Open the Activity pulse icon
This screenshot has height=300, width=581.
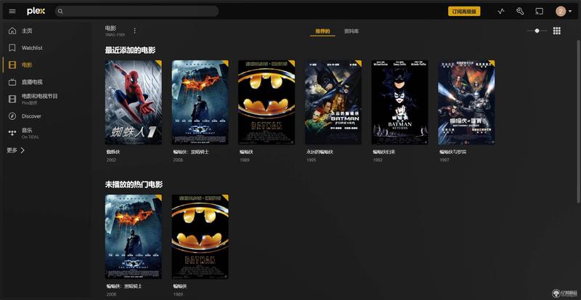click(x=501, y=11)
